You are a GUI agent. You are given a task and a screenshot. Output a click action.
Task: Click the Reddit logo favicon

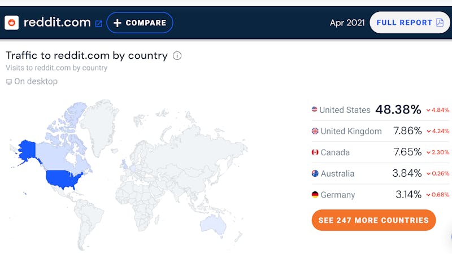(12, 23)
